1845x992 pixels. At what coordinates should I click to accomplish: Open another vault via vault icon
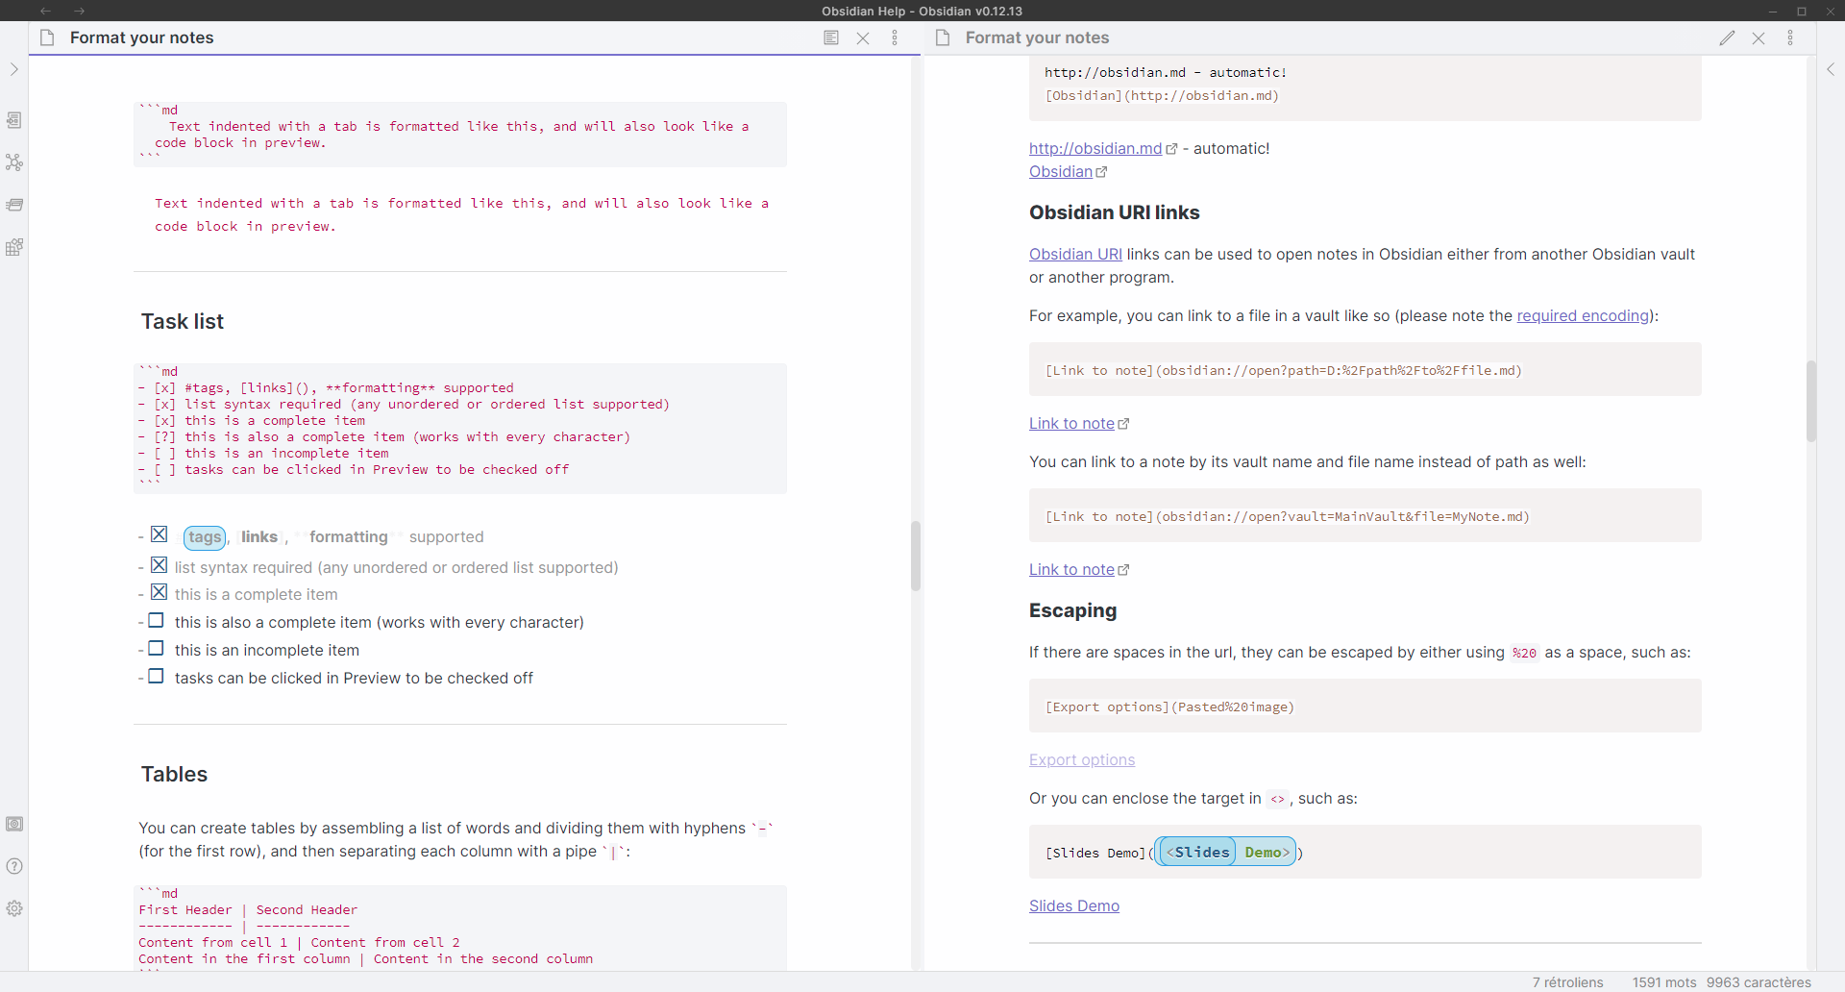pos(14,824)
